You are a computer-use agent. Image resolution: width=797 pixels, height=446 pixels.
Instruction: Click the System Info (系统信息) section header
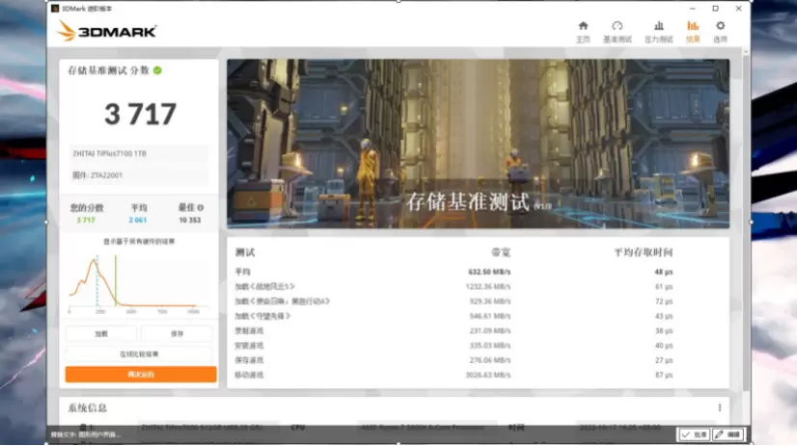point(88,407)
